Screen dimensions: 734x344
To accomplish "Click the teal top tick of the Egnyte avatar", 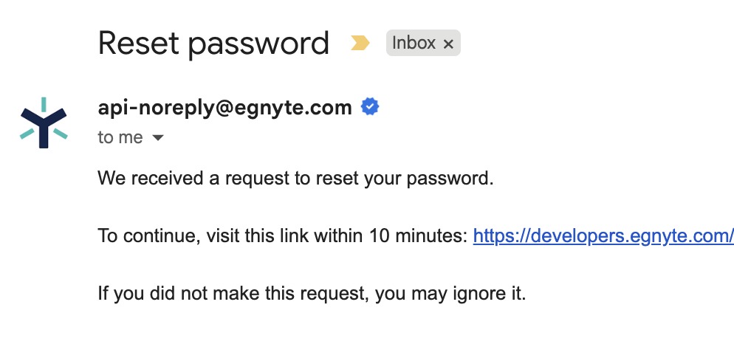I will [x=44, y=103].
